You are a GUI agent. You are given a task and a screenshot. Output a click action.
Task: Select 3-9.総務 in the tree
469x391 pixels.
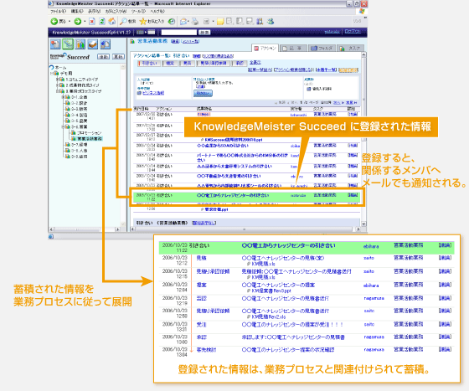click(x=80, y=157)
